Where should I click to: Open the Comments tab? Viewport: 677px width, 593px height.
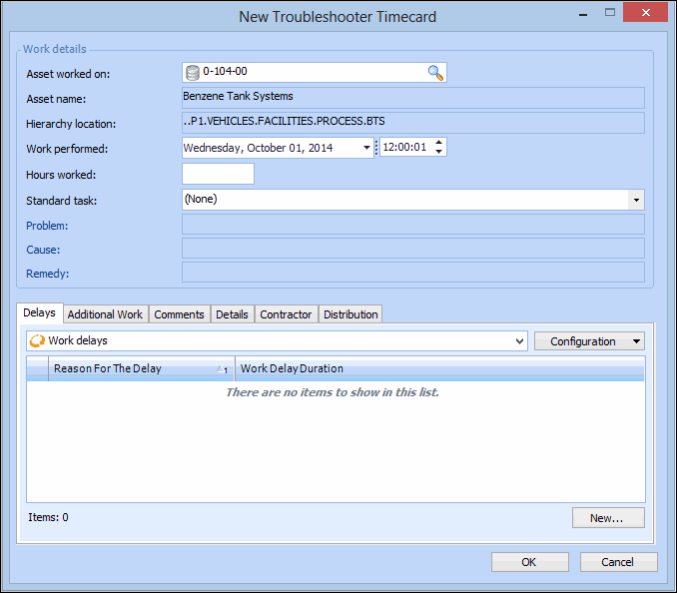point(179,314)
